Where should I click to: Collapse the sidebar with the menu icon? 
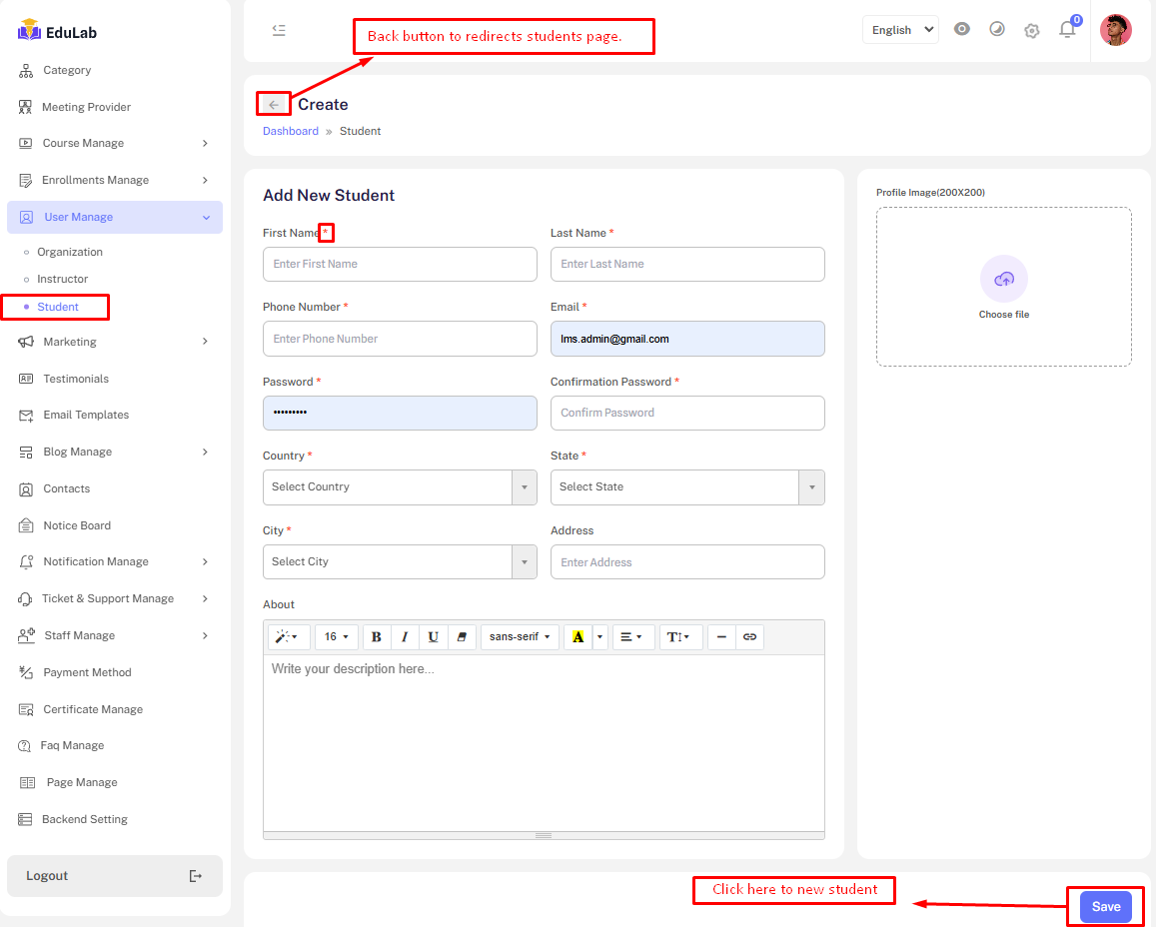pos(279,30)
